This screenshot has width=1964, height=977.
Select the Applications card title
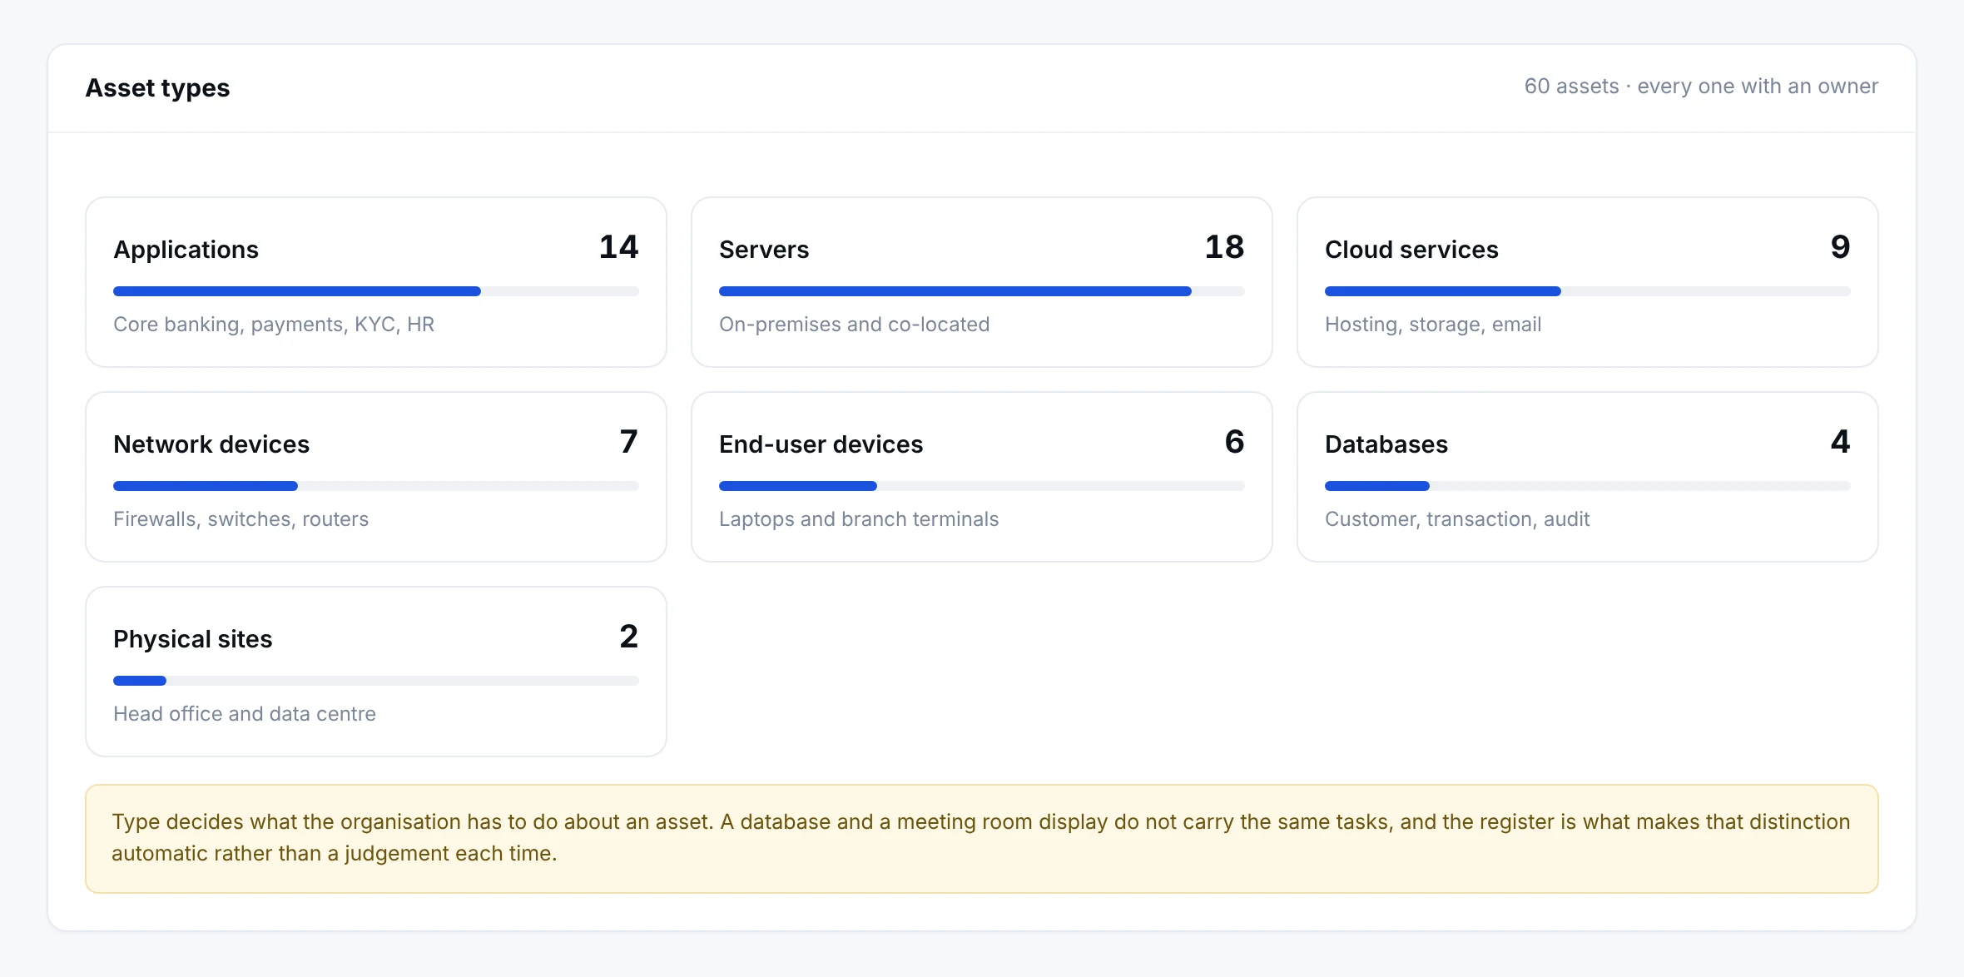tap(186, 250)
